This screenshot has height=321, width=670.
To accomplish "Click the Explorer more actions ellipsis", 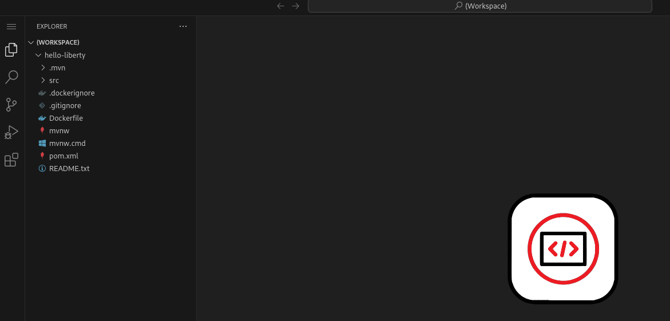I will (x=183, y=26).
